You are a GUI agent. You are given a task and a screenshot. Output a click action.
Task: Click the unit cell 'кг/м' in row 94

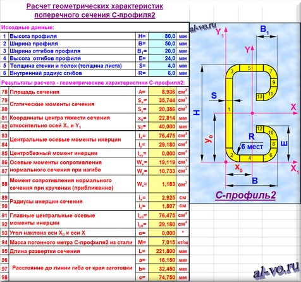(183, 242)
